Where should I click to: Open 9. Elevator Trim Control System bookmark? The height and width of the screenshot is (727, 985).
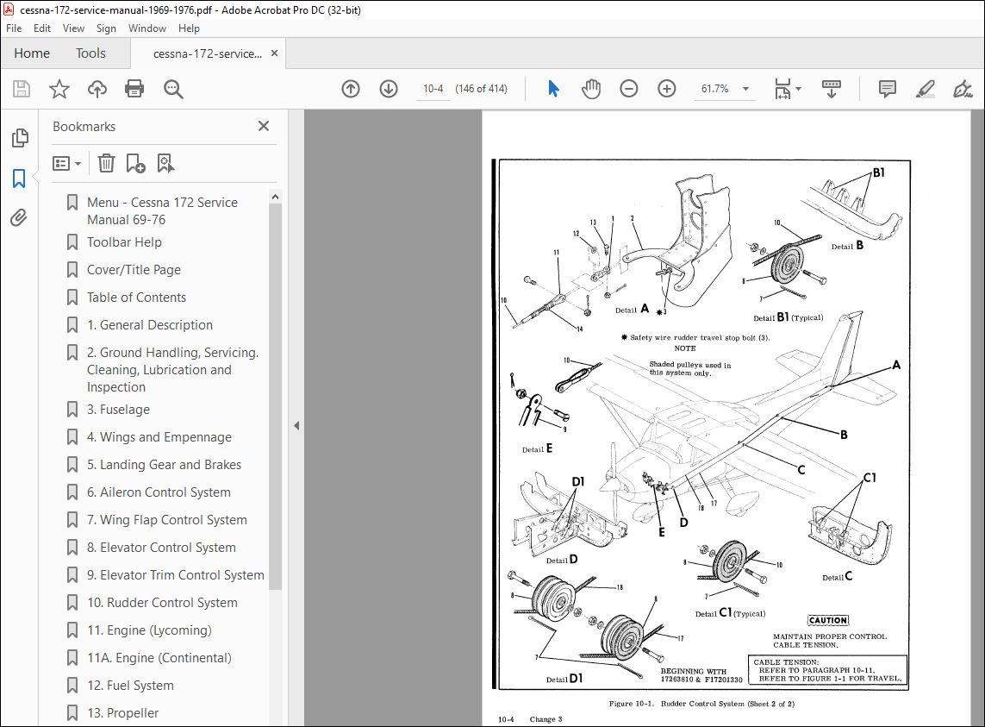point(175,575)
